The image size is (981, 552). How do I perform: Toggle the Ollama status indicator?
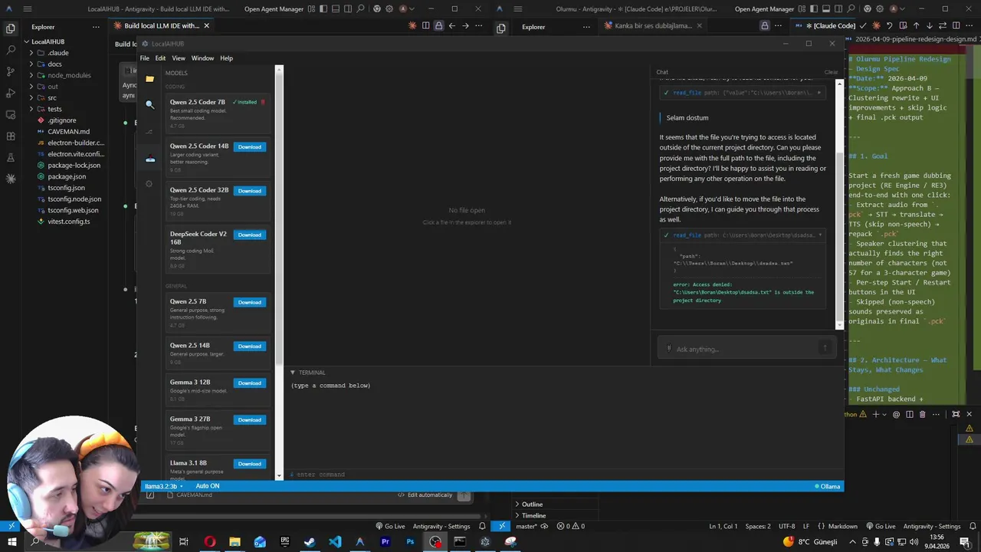tap(828, 486)
